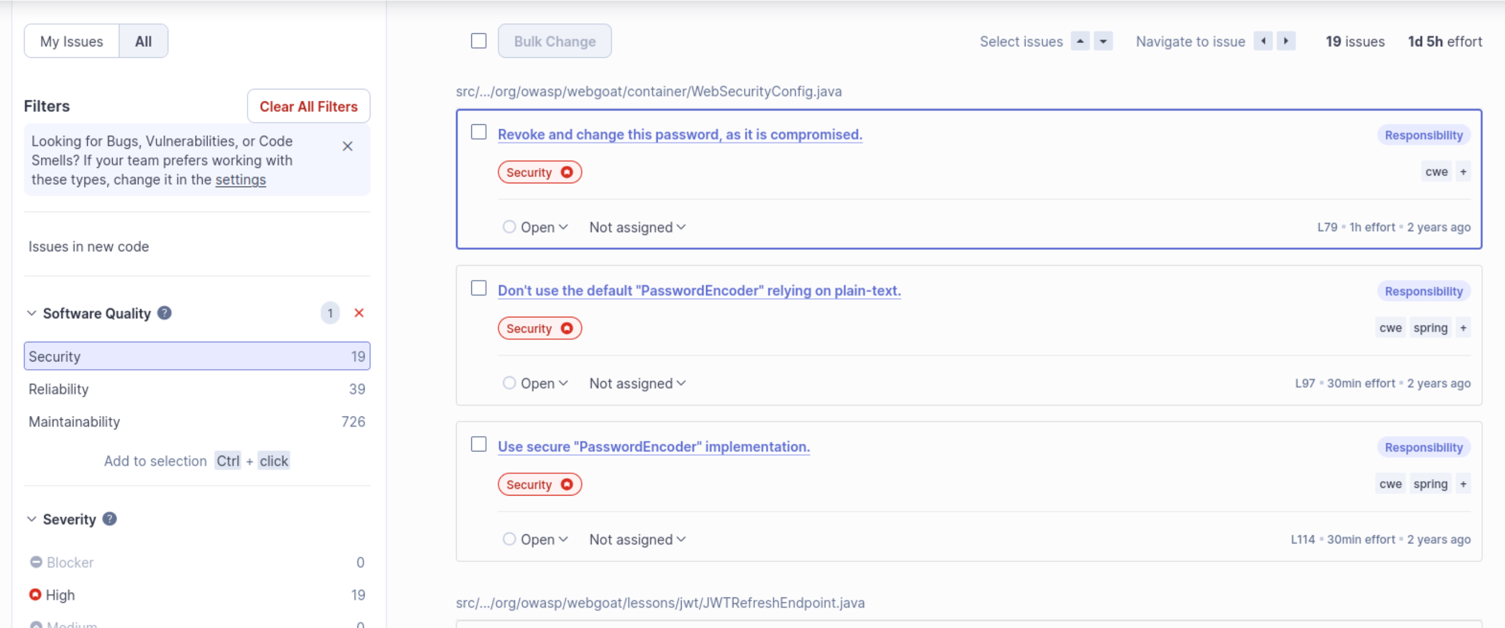Click the Severity help question icon
The image size is (1505, 628).
click(110, 519)
